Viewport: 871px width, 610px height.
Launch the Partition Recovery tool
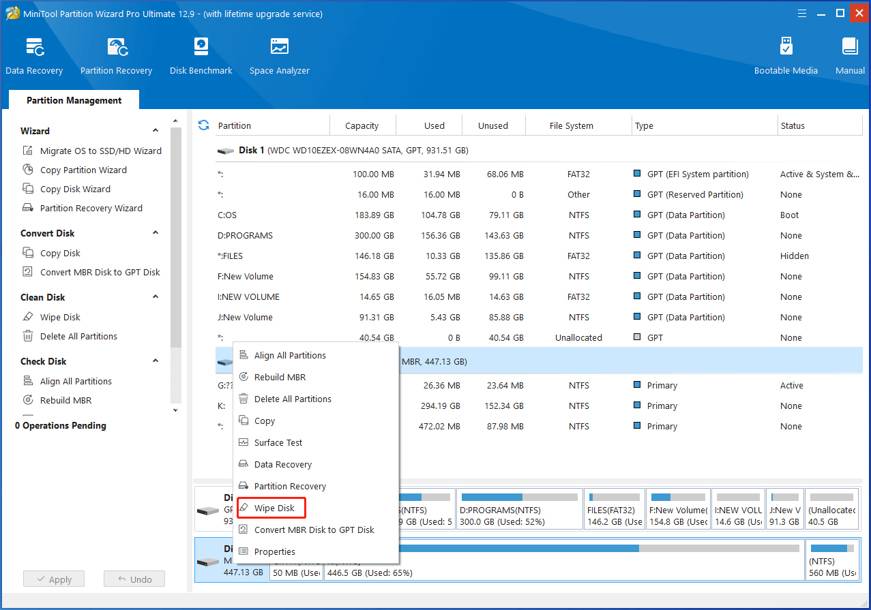point(116,57)
